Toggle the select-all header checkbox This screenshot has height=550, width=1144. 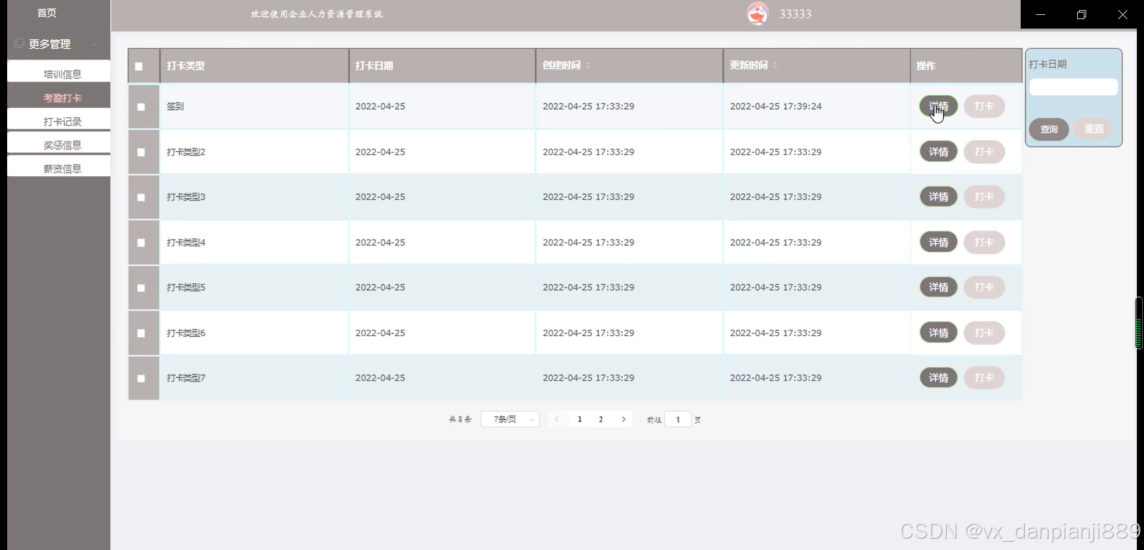(x=139, y=67)
